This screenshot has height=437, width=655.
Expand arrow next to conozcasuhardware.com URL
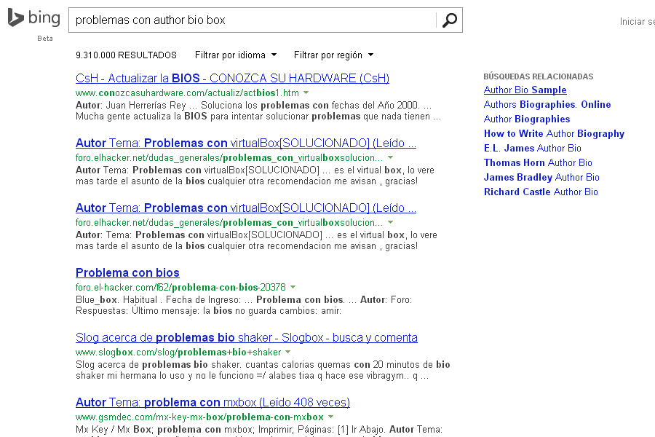coord(306,92)
